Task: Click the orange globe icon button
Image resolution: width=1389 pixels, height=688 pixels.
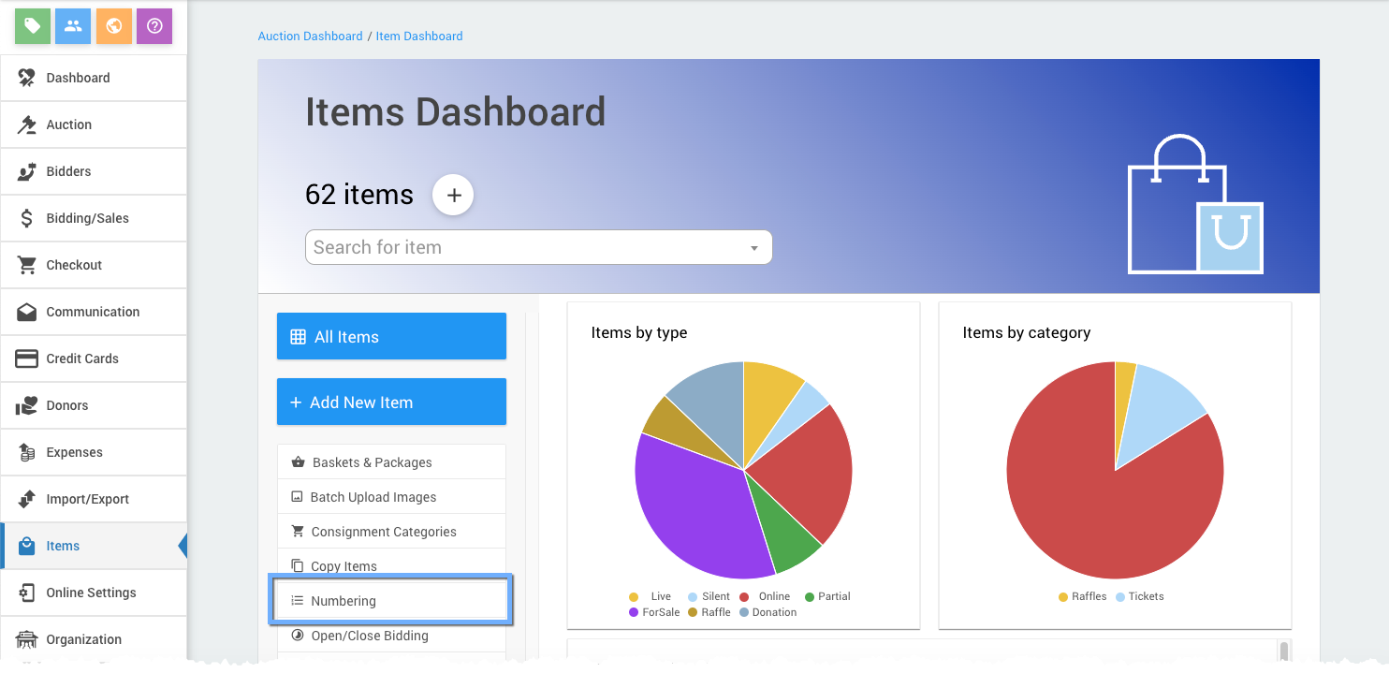Action: [x=114, y=26]
